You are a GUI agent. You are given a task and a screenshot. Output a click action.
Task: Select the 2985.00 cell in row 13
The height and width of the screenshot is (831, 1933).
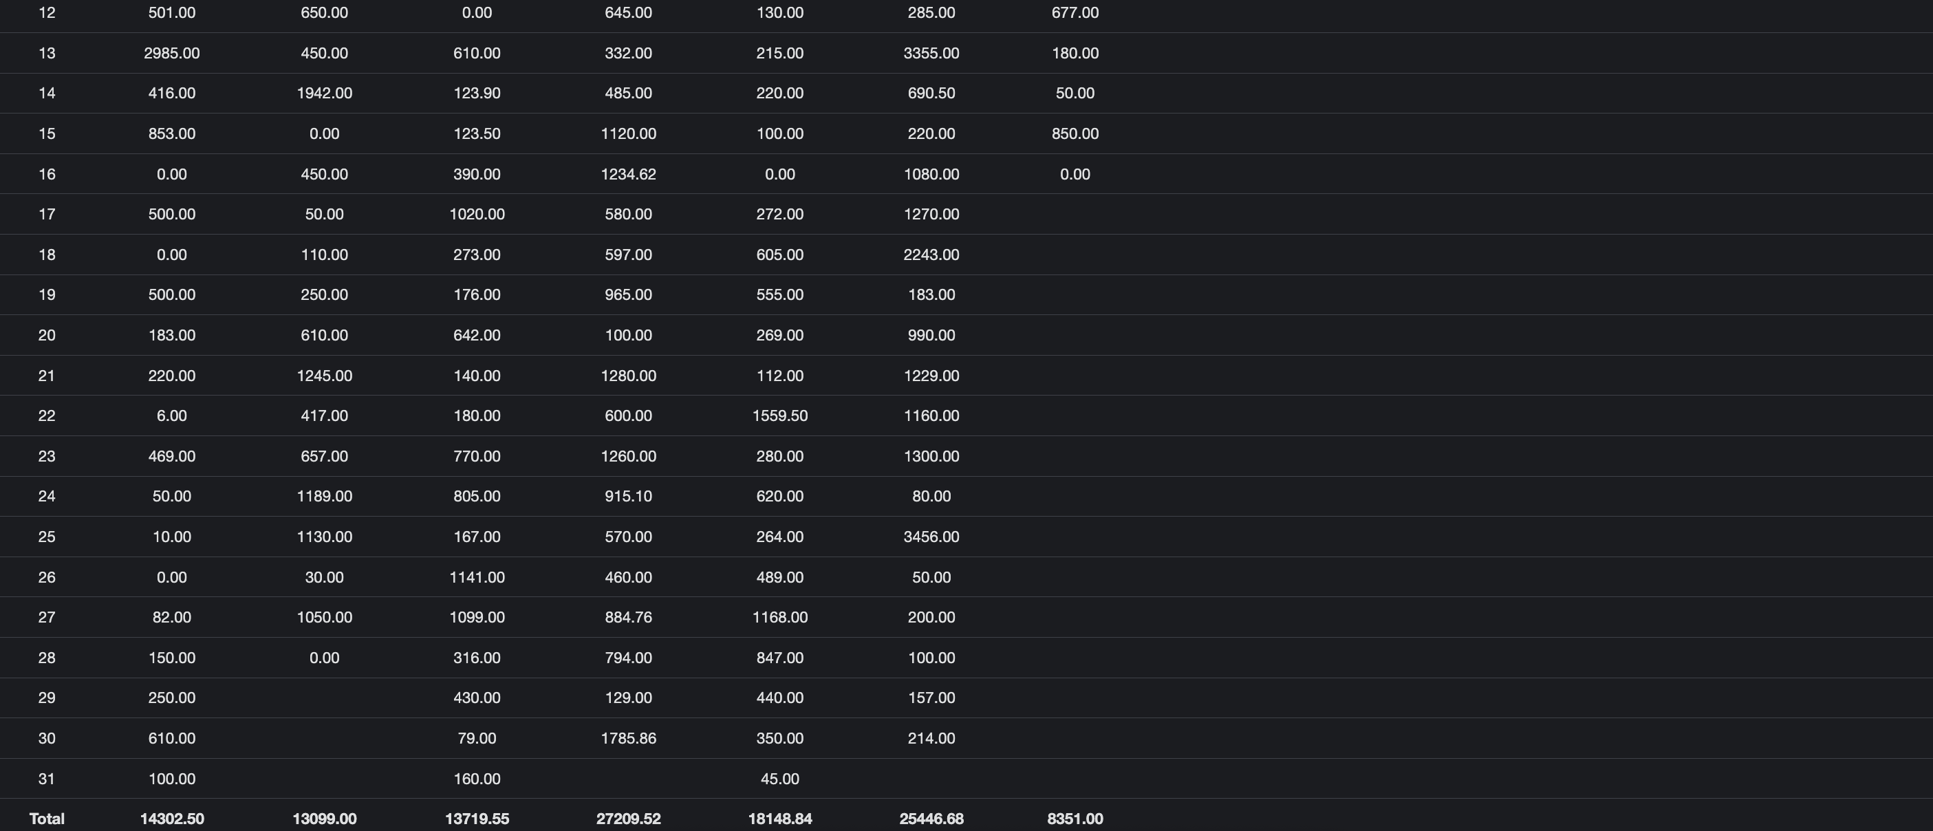pyautogui.click(x=172, y=53)
